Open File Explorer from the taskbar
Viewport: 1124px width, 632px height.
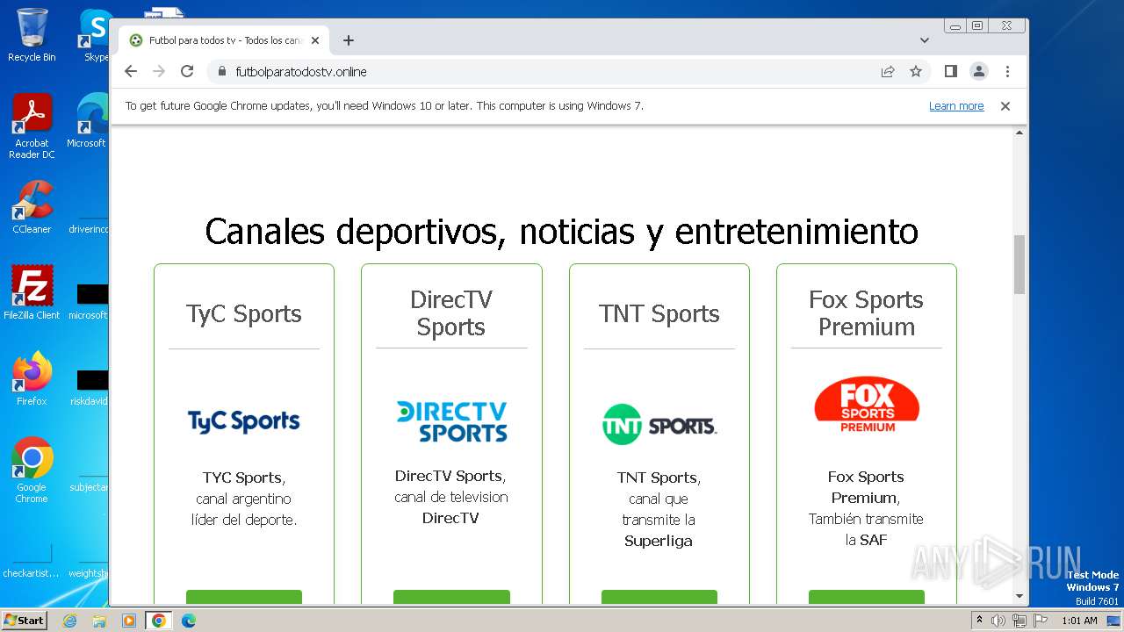99,621
